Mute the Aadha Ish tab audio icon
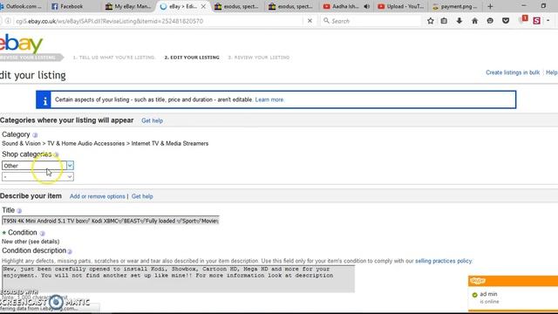The image size is (558, 314). point(366,6)
